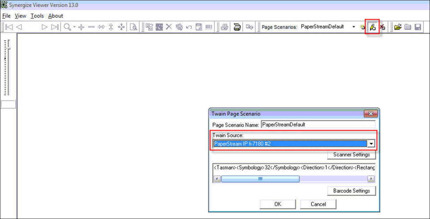430x219 pixels.
Task: Open Scanner Settings
Action: (351, 155)
